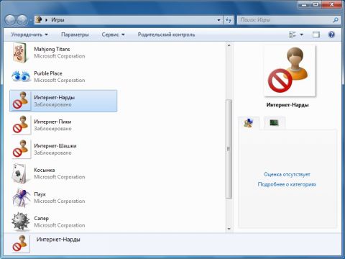Click the Интернет-Нарды icon in details bar
This screenshot has width=345, height=259.
[21, 244]
